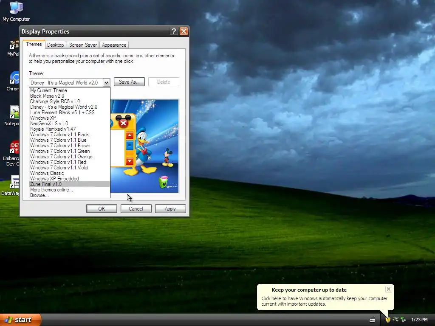Image resolution: width=435 pixels, height=326 pixels.
Task: Open the Embarcadero Dev-C++ desktop shortcut
Action: coord(11,153)
